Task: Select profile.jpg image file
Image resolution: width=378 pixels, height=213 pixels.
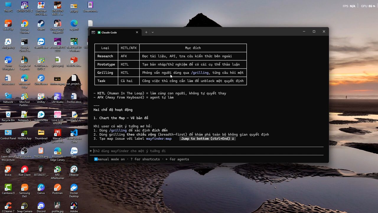Action: coord(58,208)
